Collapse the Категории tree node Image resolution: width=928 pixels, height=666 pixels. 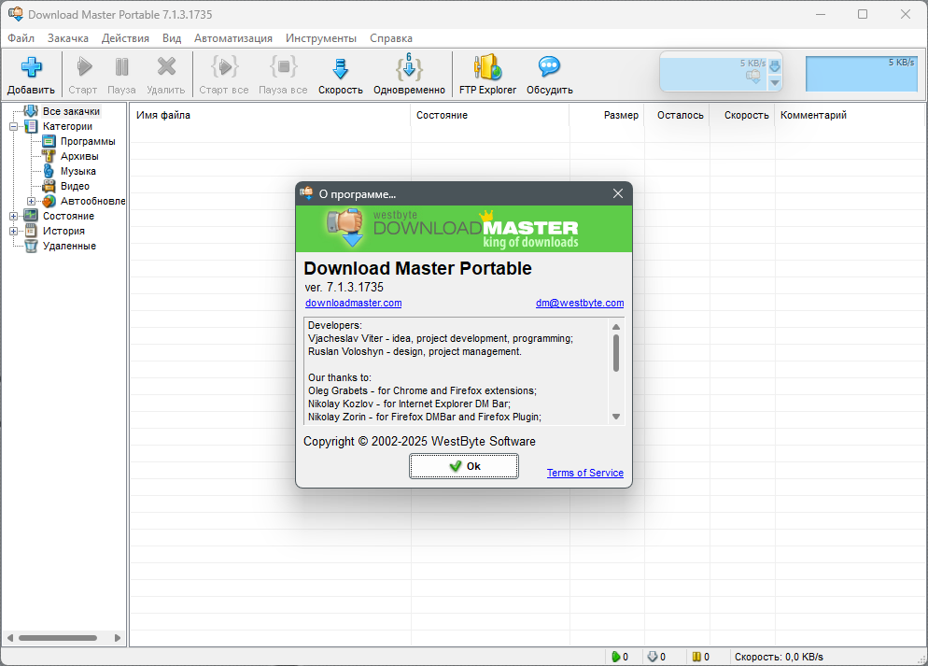point(13,126)
